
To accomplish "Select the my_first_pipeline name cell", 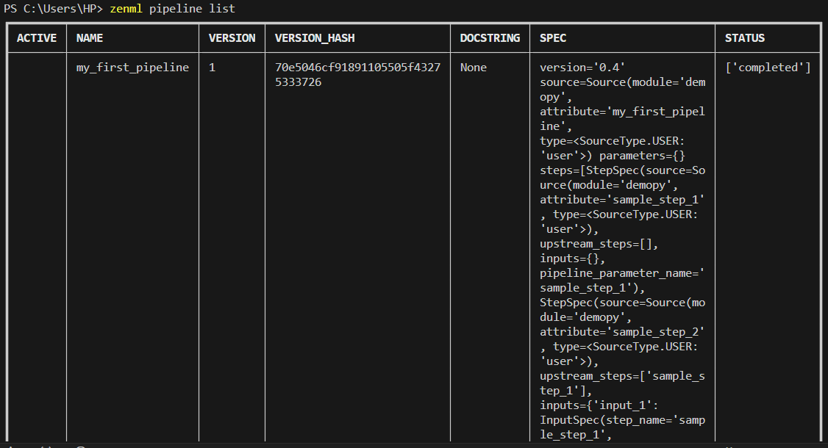I will click(x=132, y=68).
